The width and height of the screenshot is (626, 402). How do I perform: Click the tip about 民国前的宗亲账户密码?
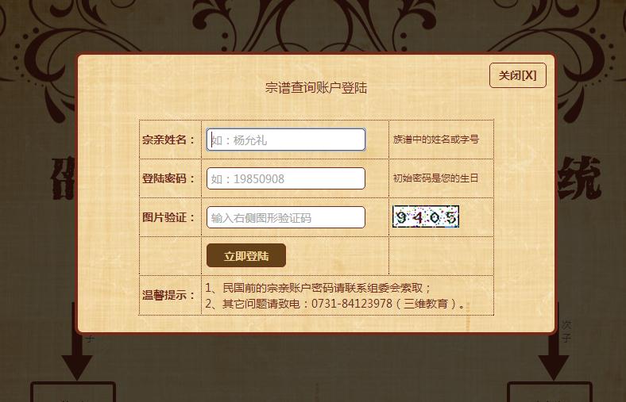tap(319, 288)
